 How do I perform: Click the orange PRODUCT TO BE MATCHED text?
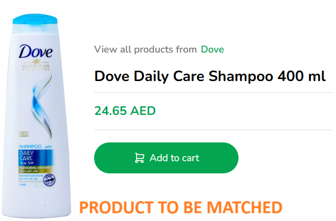[181, 207]
